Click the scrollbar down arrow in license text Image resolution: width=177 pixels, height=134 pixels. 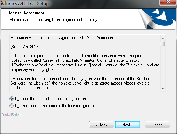pyautogui.click(x=163, y=89)
